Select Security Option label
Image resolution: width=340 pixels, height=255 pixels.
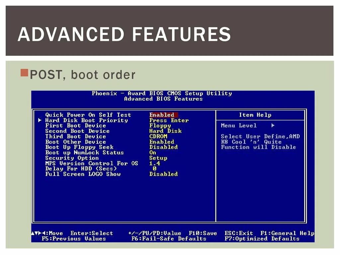click(x=72, y=158)
